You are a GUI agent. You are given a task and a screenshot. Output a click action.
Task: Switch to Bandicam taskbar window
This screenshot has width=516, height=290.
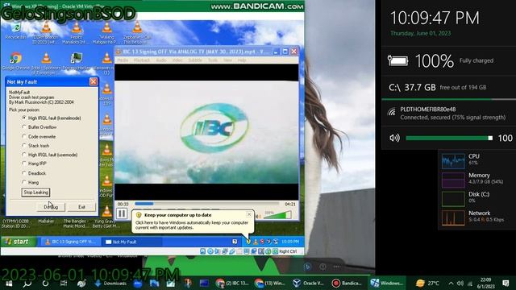[347, 283]
